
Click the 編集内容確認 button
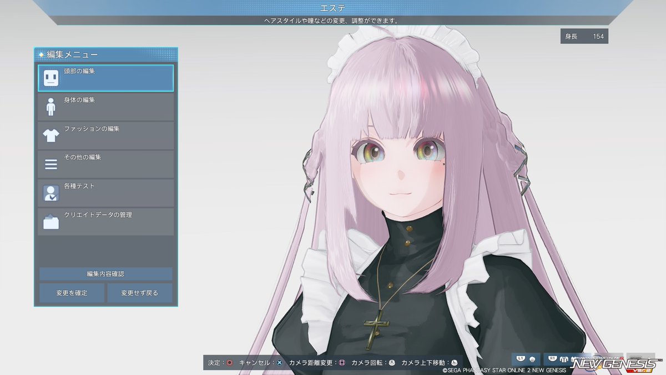point(105,274)
